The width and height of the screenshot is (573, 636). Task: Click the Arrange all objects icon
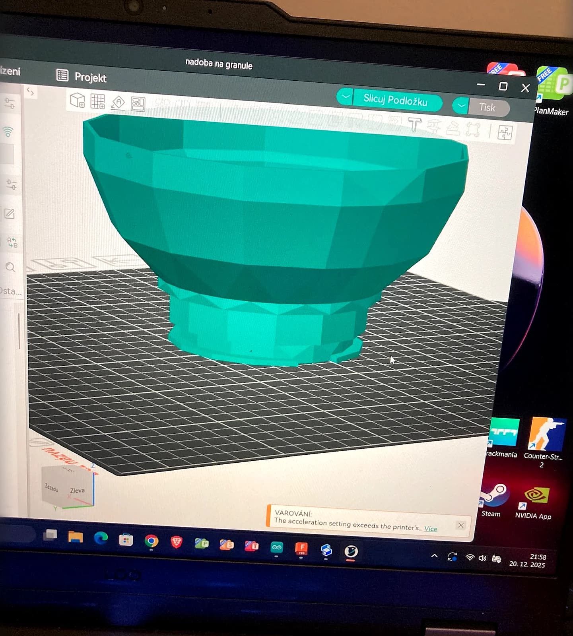138,104
